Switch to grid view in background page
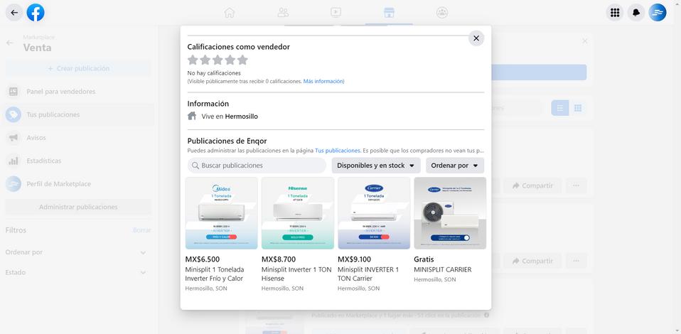 (x=578, y=108)
